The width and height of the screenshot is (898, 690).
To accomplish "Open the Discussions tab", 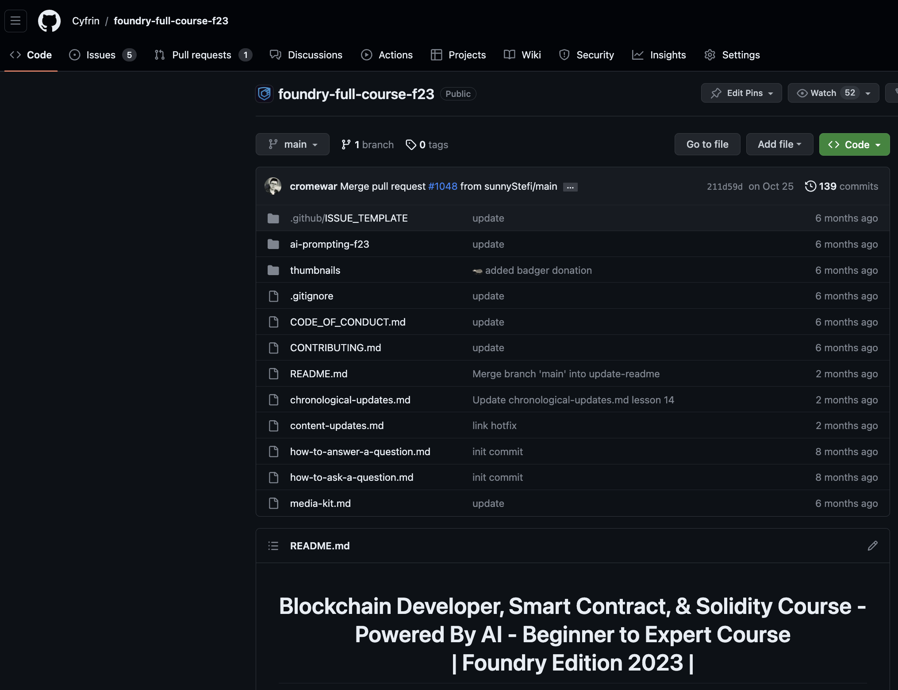I will (306, 55).
